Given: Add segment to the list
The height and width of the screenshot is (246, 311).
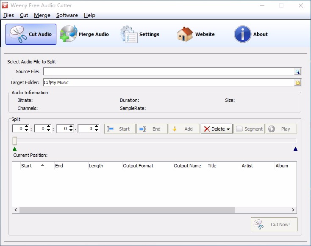Looking at the screenshot, I should pos(184,129).
